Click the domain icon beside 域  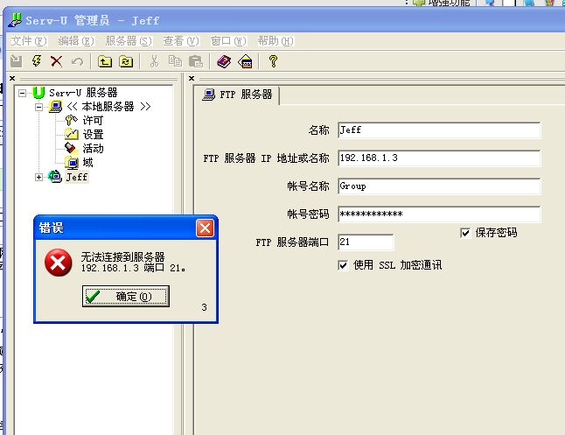point(72,163)
